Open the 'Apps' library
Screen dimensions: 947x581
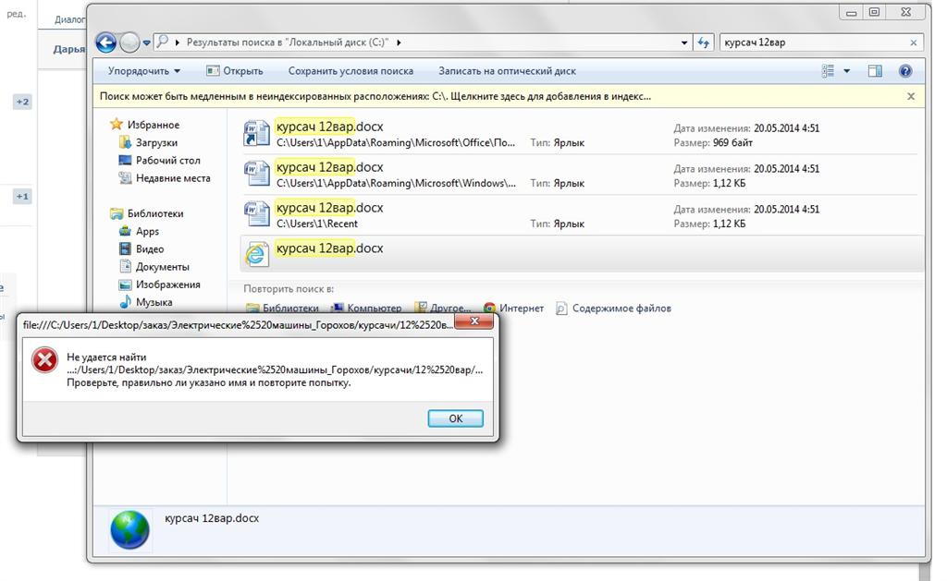(x=147, y=231)
